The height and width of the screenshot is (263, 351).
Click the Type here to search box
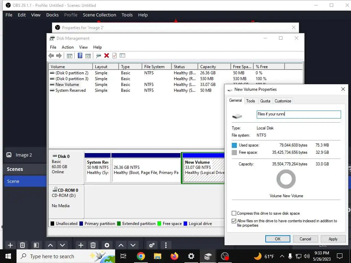(66, 256)
